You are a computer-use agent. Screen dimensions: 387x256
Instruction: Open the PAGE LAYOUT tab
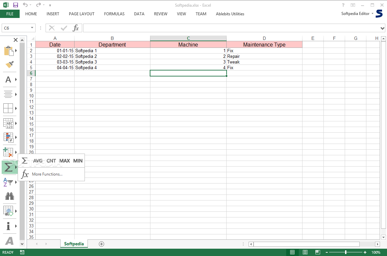(82, 14)
